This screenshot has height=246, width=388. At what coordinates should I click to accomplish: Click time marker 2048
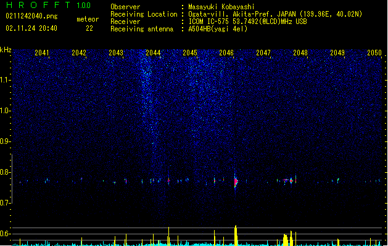click(x=300, y=52)
